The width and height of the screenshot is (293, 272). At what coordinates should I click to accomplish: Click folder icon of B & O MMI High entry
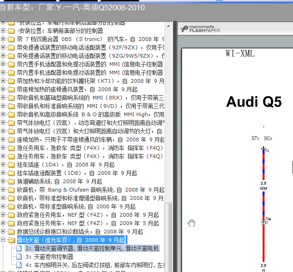tap(11, 114)
